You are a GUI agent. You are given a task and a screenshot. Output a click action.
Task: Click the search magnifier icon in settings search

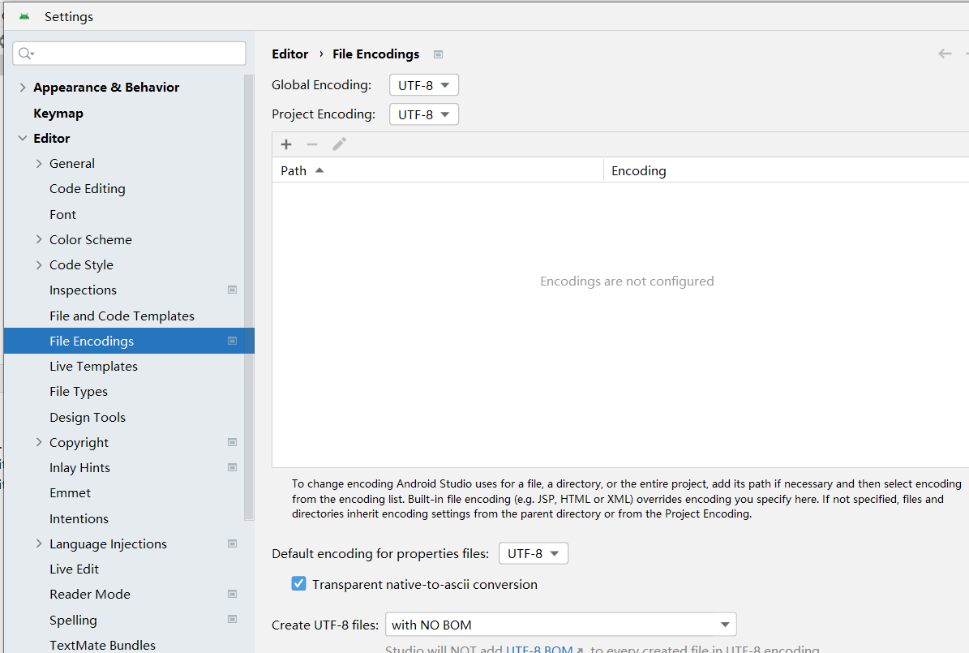click(x=25, y=54)
